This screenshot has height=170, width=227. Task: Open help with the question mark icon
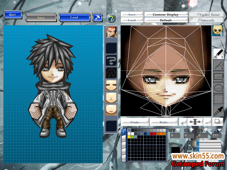[x=111, y=18]
